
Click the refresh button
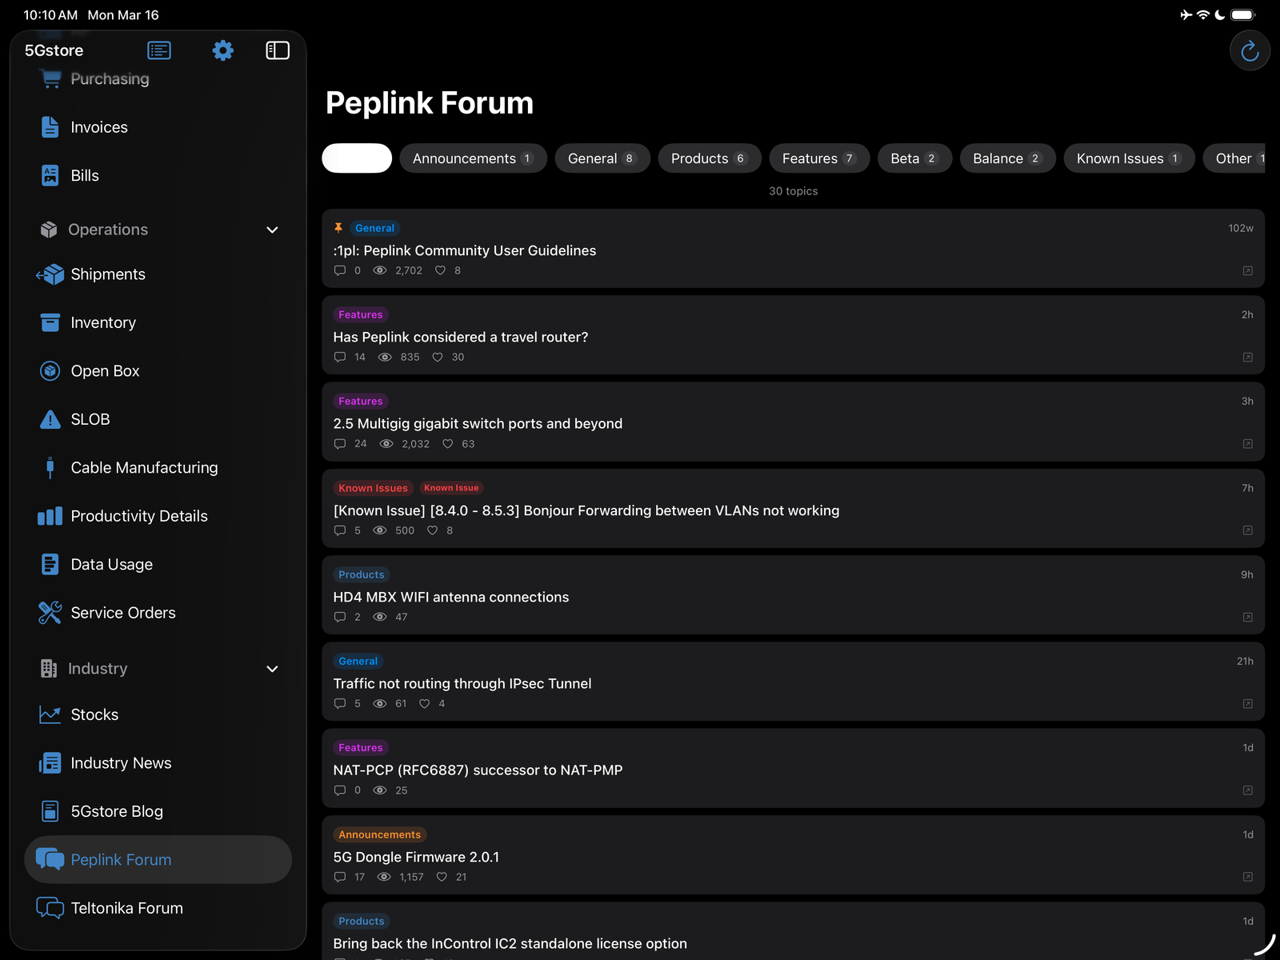click(x=1250, y=50)
